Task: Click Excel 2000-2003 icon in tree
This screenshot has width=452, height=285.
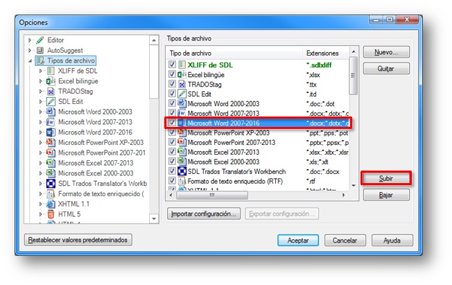Action: (51, 173)
